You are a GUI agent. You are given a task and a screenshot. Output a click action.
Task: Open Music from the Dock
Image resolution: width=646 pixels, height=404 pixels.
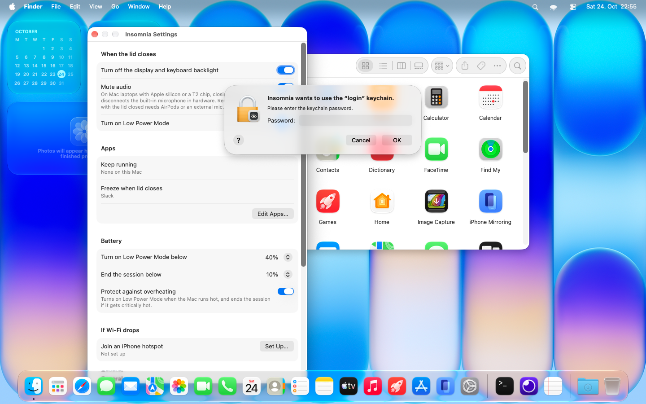click(373, 386)
